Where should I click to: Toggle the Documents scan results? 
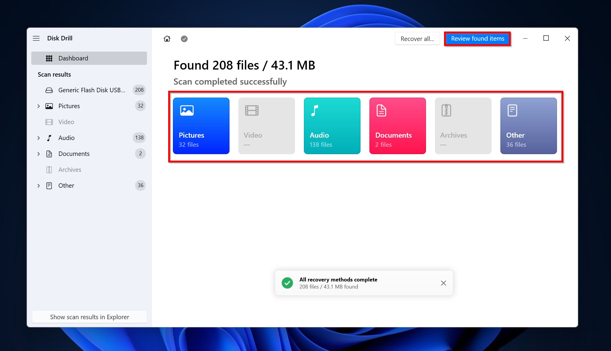click(x=37, y=154)
